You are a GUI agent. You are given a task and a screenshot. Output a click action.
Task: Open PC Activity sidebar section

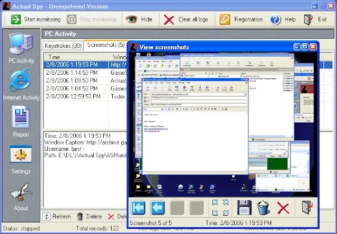coord(21,48)
